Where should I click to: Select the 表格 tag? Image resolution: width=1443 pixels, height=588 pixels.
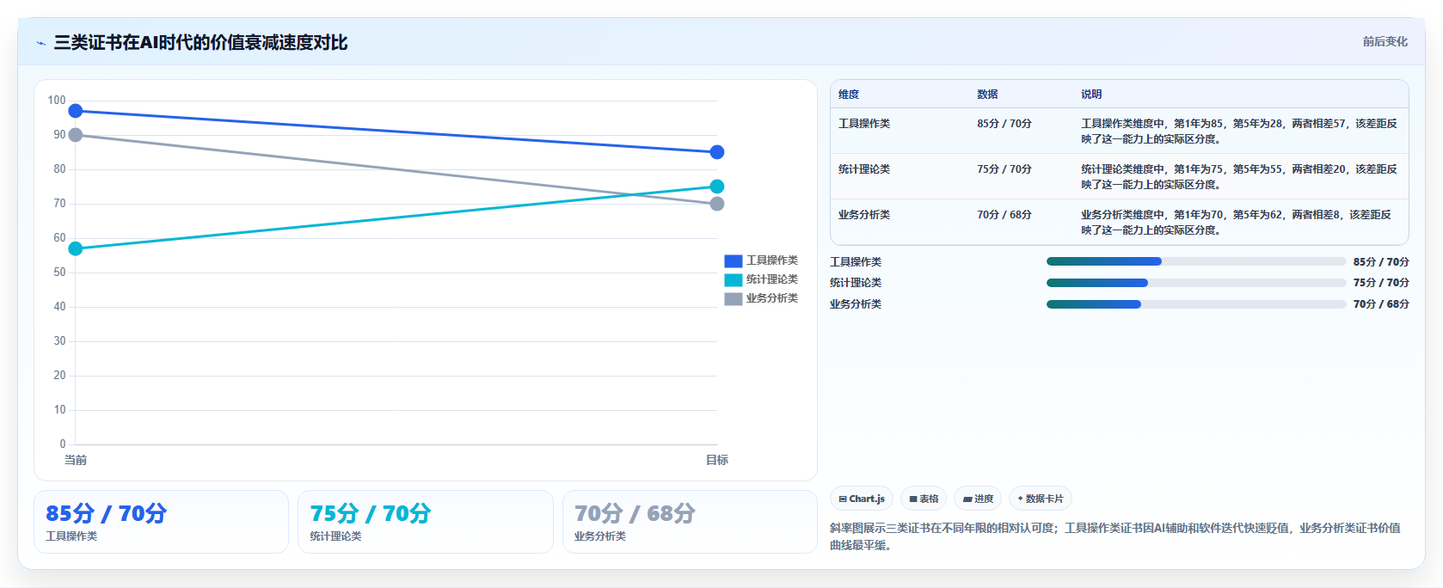pos(924,499)
